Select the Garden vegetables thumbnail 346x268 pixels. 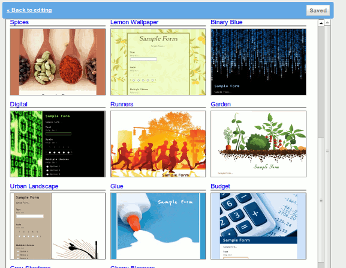point(258,144)
